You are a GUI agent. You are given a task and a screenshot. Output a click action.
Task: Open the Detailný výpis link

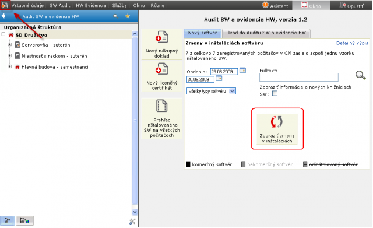coord(352,43)
